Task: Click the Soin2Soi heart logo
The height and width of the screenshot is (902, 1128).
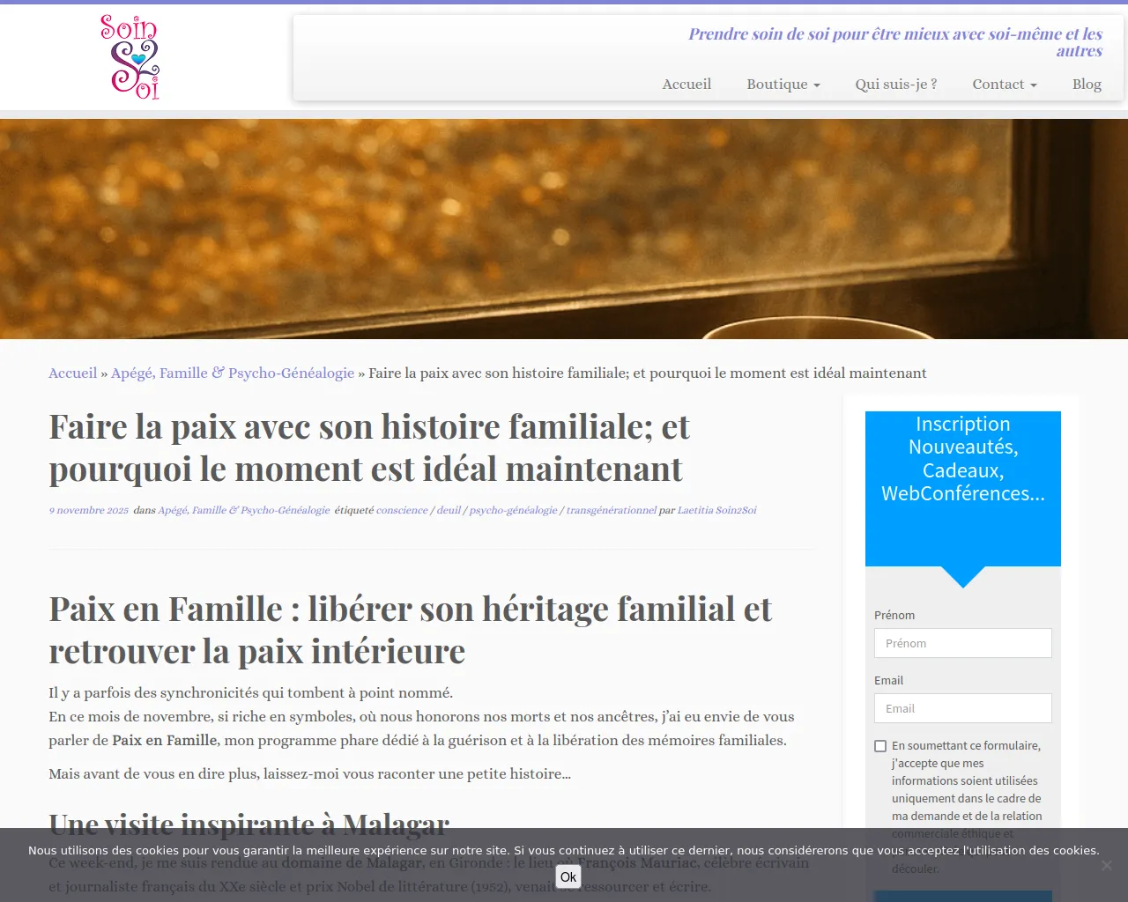Action: (x=130, y=56)
